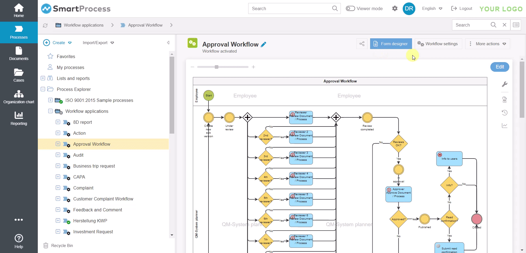Open the More actions dropdown

tap(488, 44)
